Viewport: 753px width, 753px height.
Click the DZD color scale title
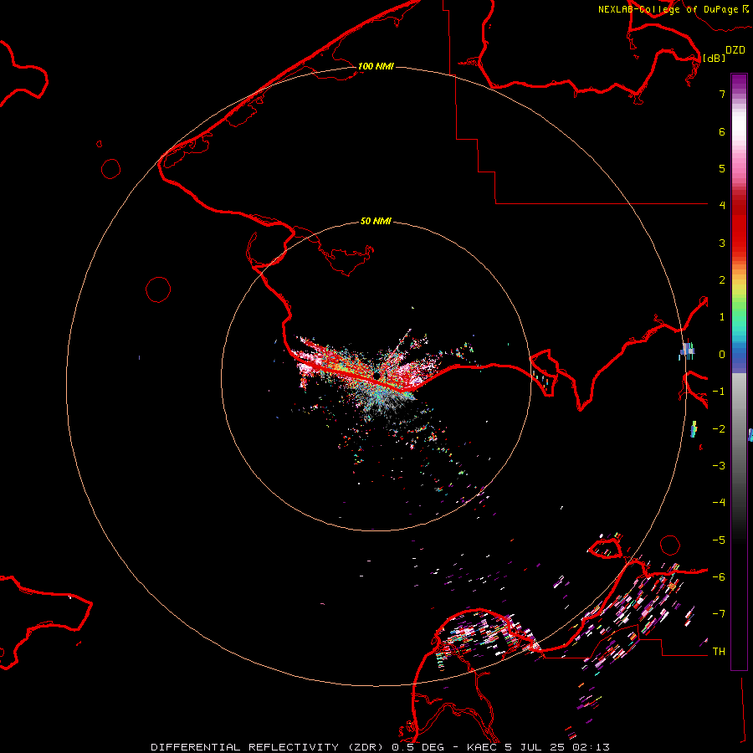point(735,50)
